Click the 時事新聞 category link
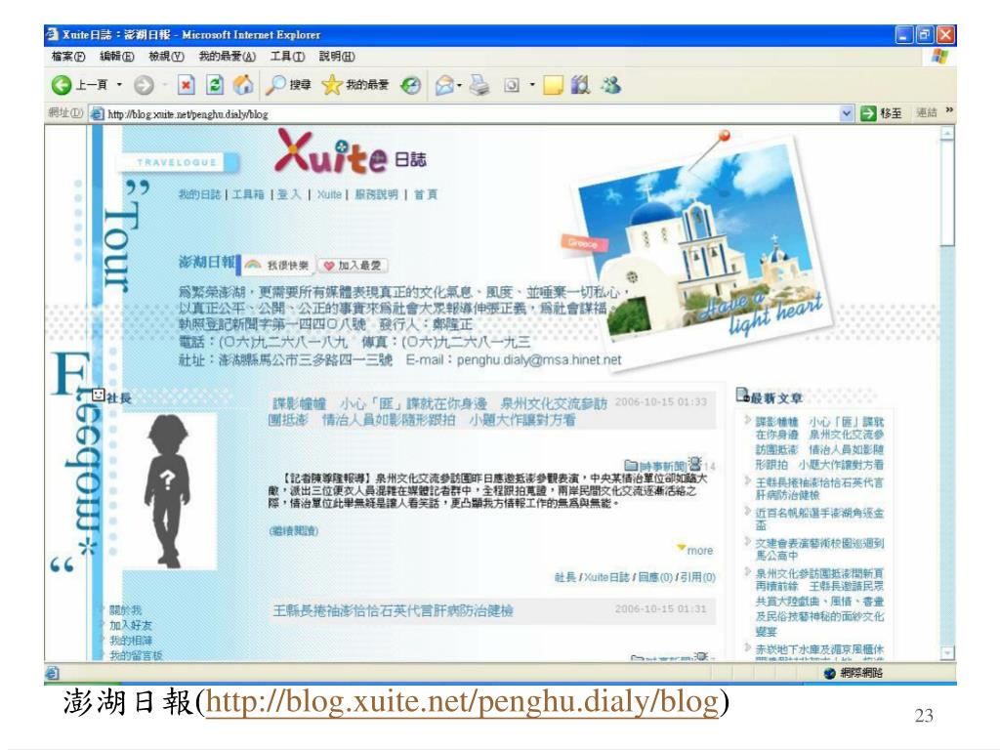Screen dimensions: 1000x750 click(662, 466)
